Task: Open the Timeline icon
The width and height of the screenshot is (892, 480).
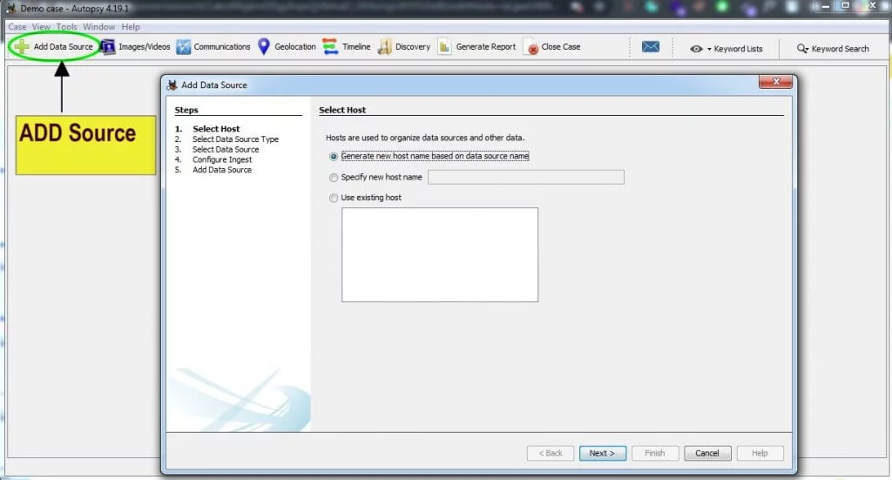Action: pyautogui.click(x=330, y=47)
